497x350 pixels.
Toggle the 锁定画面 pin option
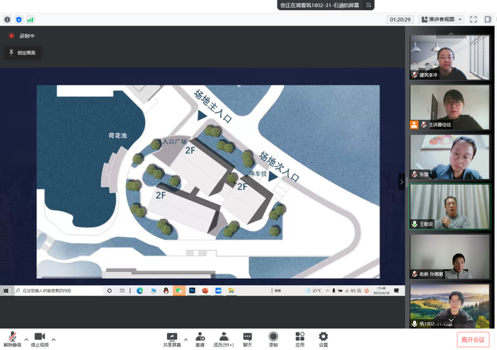click(x=21, y=53)
